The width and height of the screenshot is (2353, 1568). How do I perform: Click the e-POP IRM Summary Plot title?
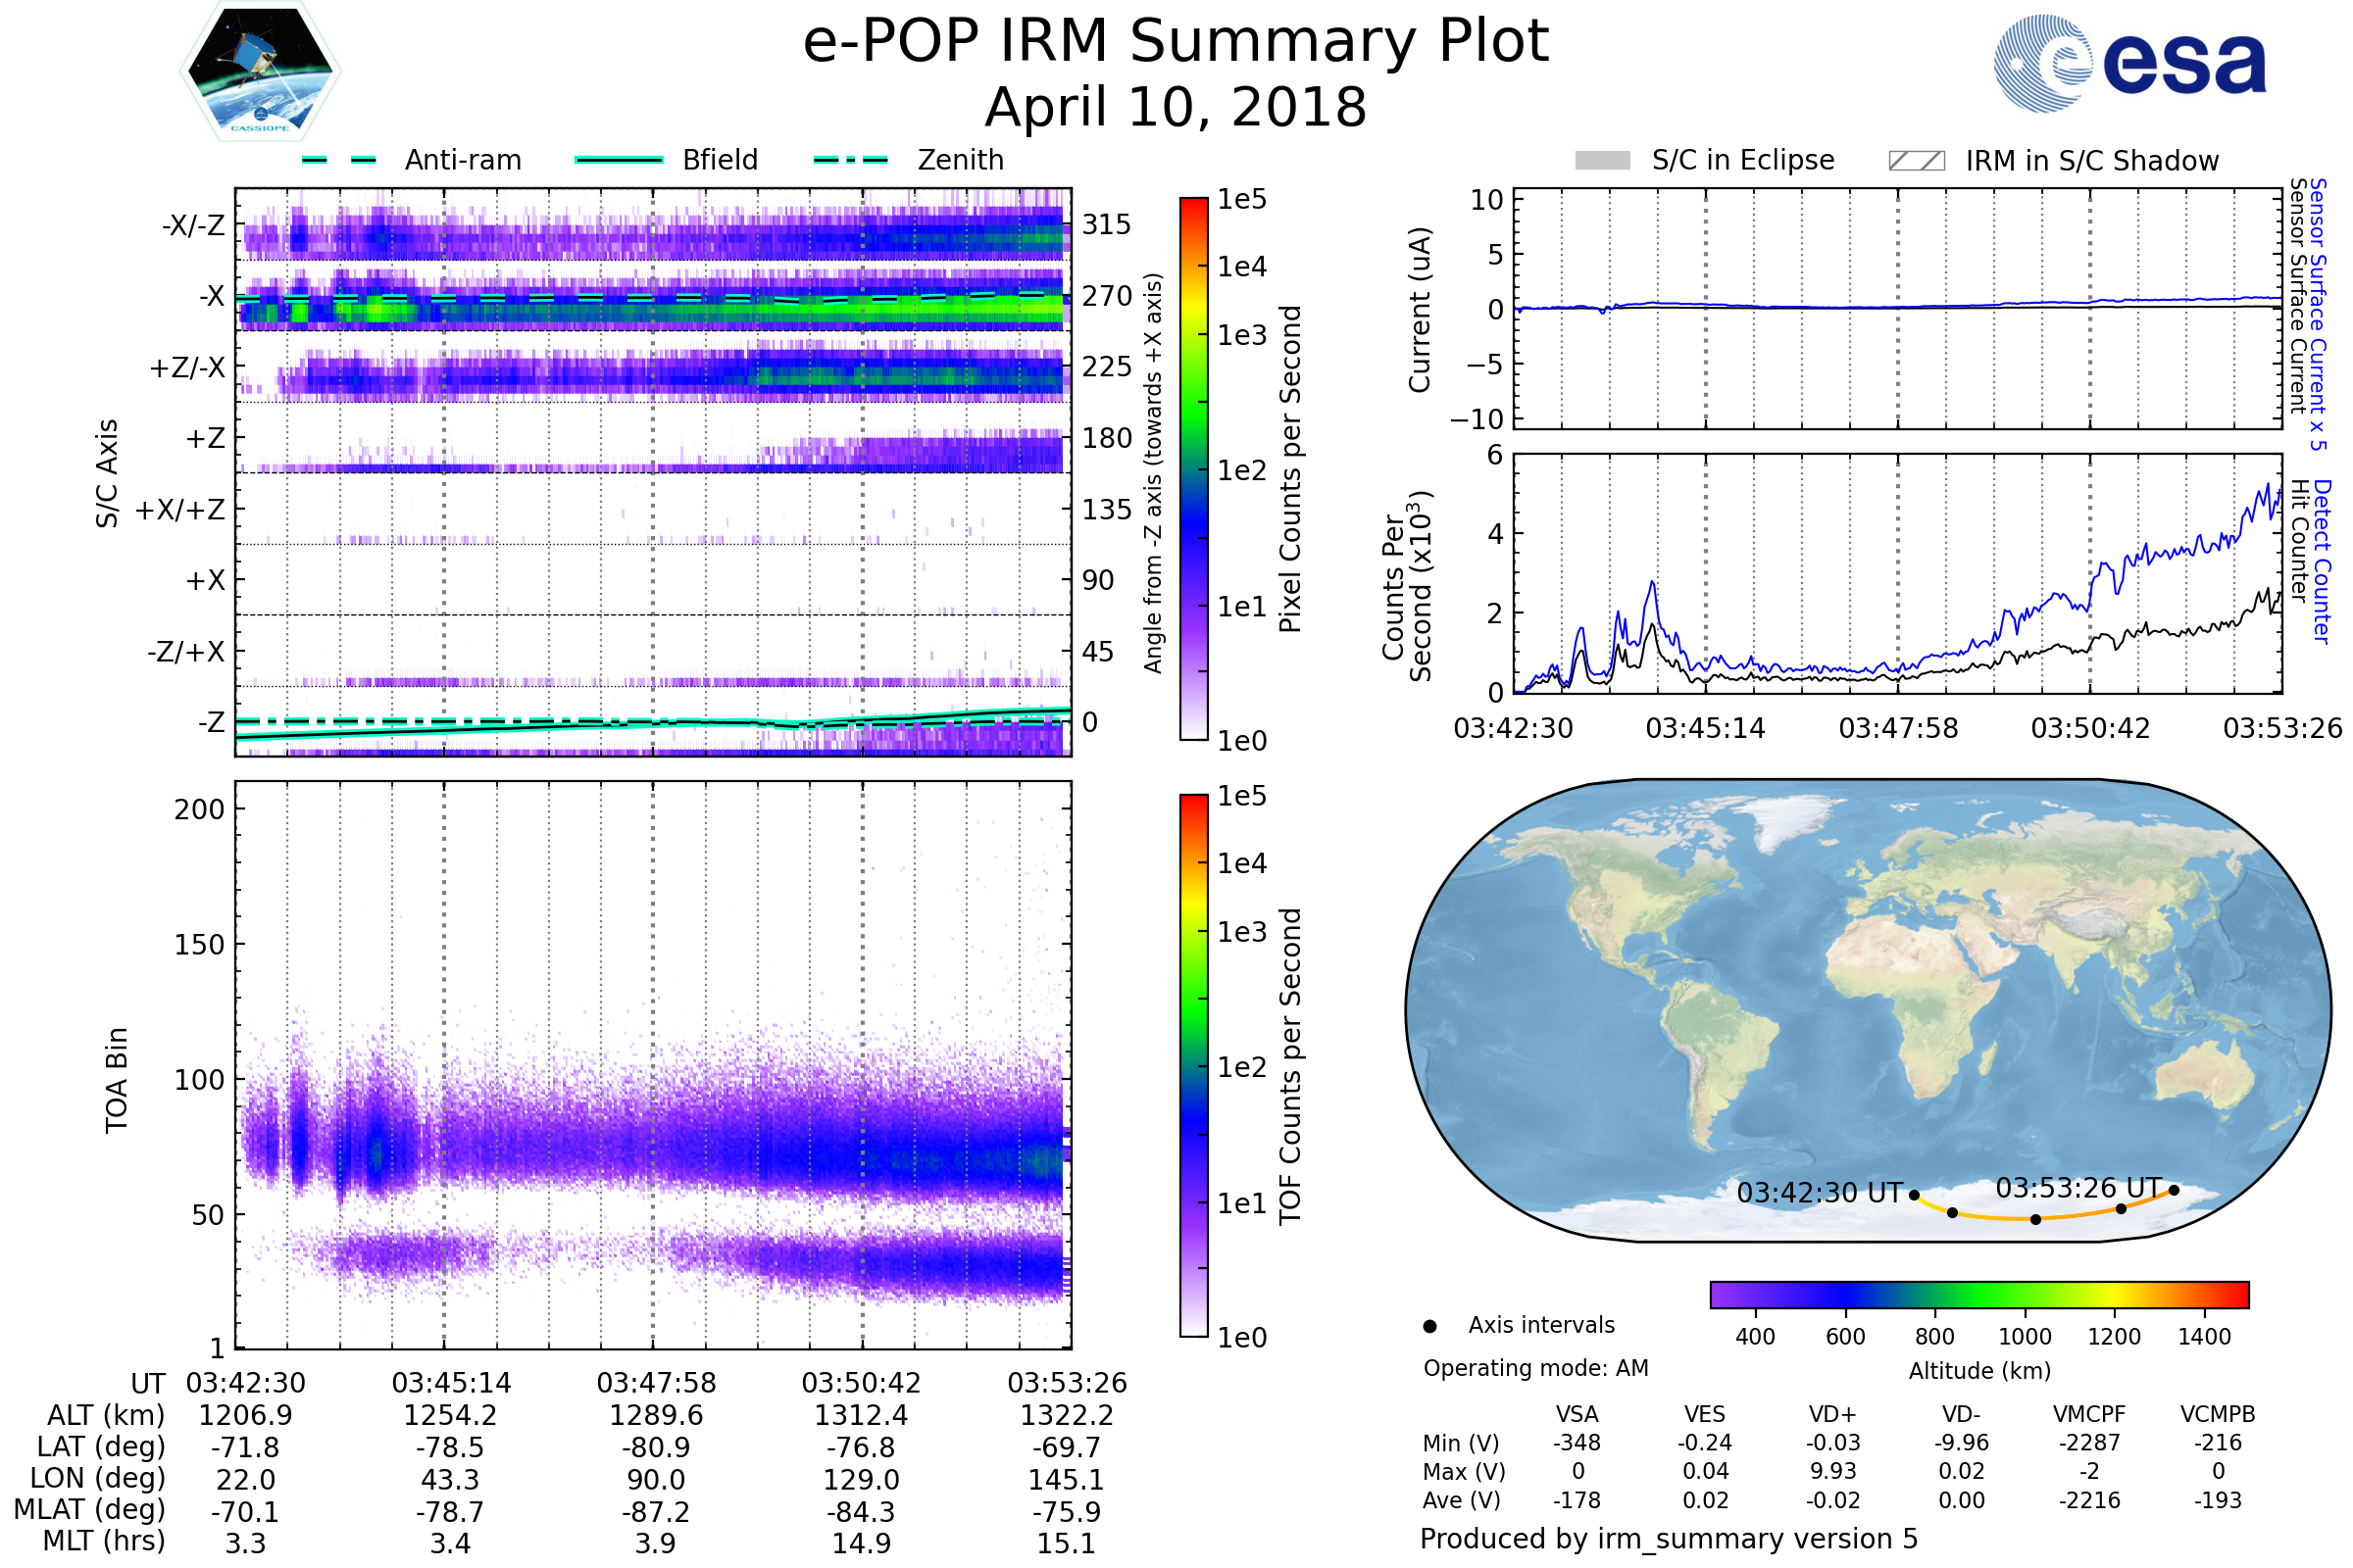point(1176,42)
